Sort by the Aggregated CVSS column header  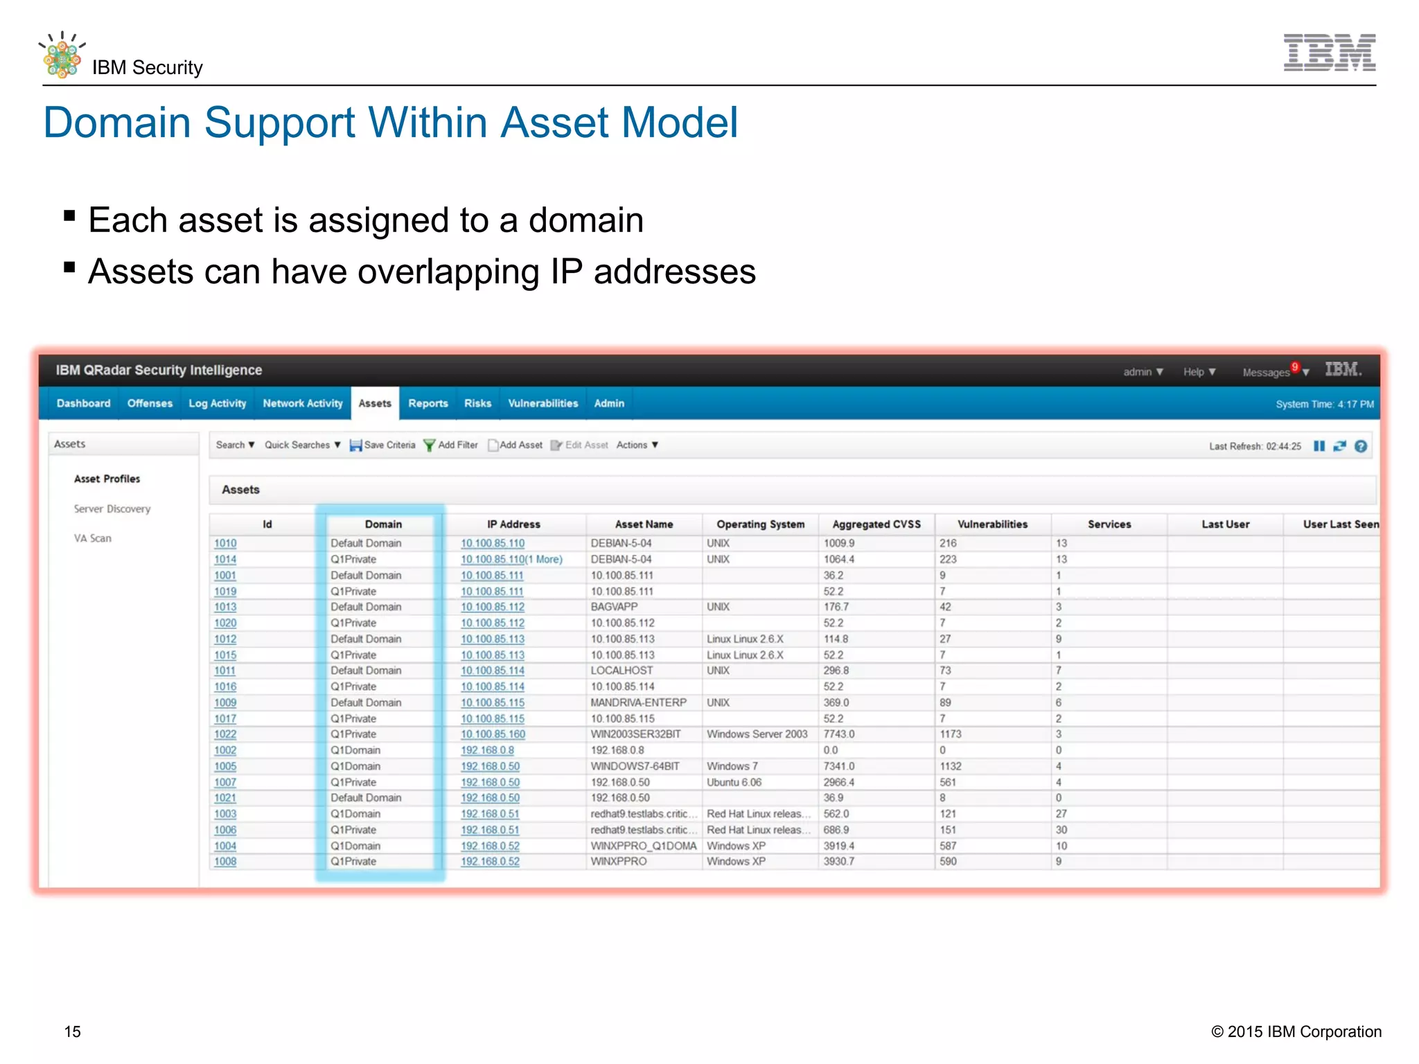pos(876,524)
